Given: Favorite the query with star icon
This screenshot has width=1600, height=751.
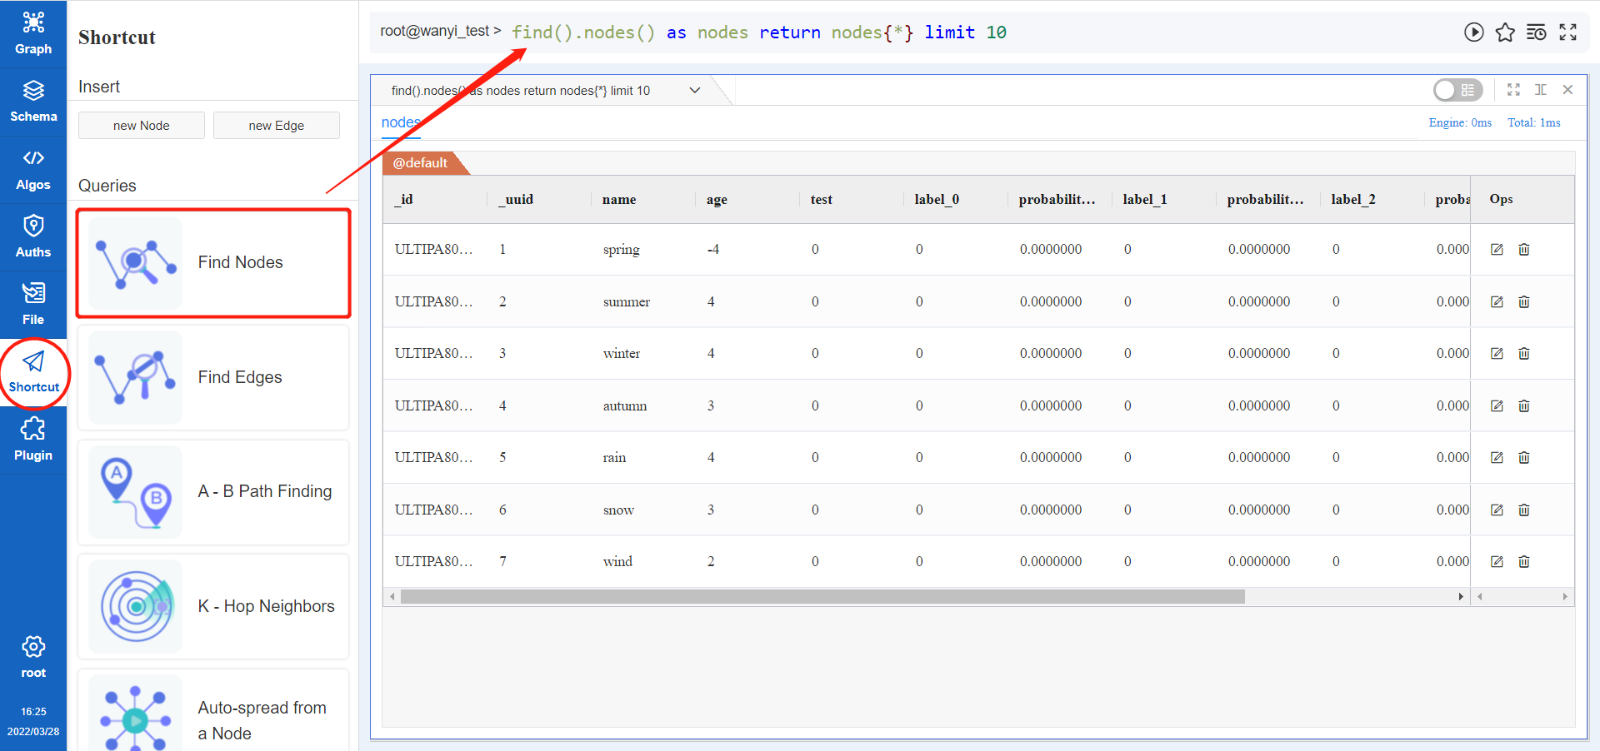Looking at the screenshot, I should tap(1505, 32).
